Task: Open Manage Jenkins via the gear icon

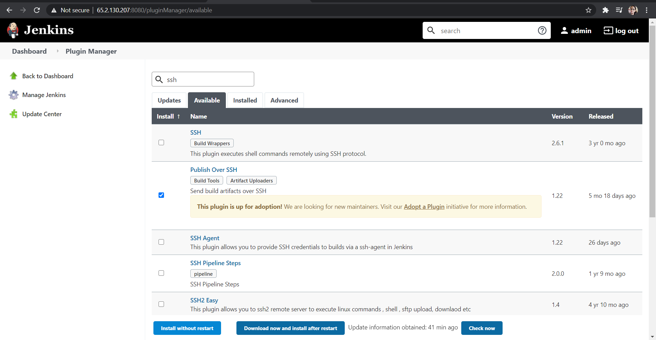Action: [13, 95]
